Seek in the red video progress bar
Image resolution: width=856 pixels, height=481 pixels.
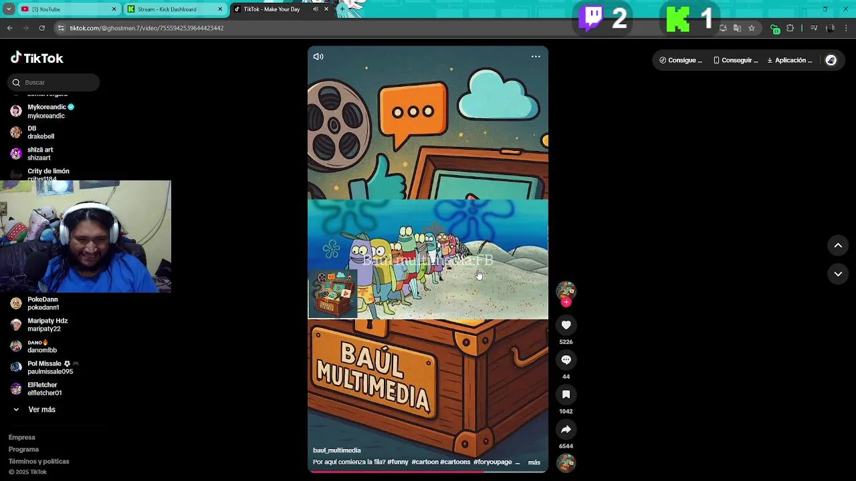[428, 472]
